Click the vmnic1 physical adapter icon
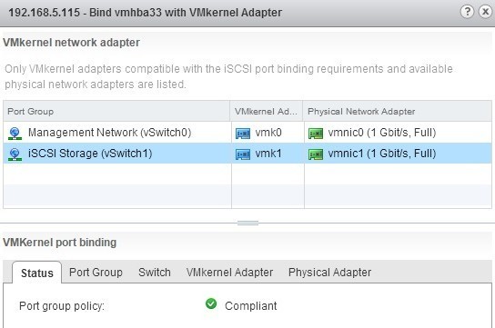495x328 pixels. tap(316, 154)
